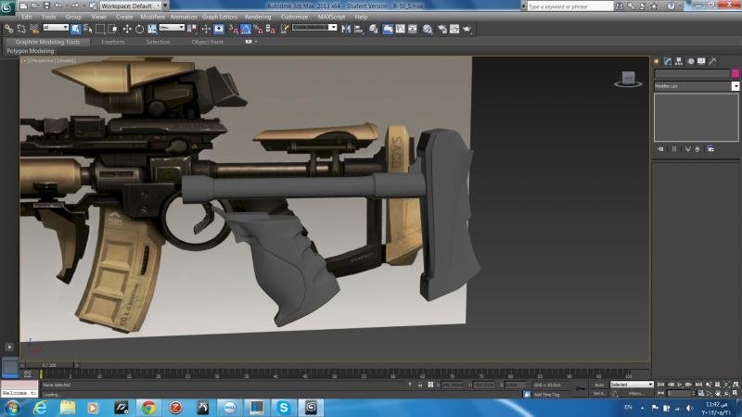
Task: Click the Play Animation button
Action: tap(680, 385)
